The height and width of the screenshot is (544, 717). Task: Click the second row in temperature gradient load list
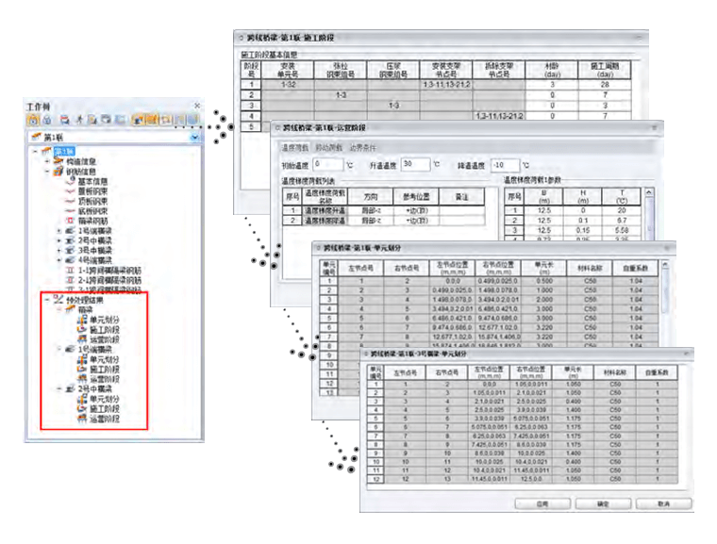point(383,221)
